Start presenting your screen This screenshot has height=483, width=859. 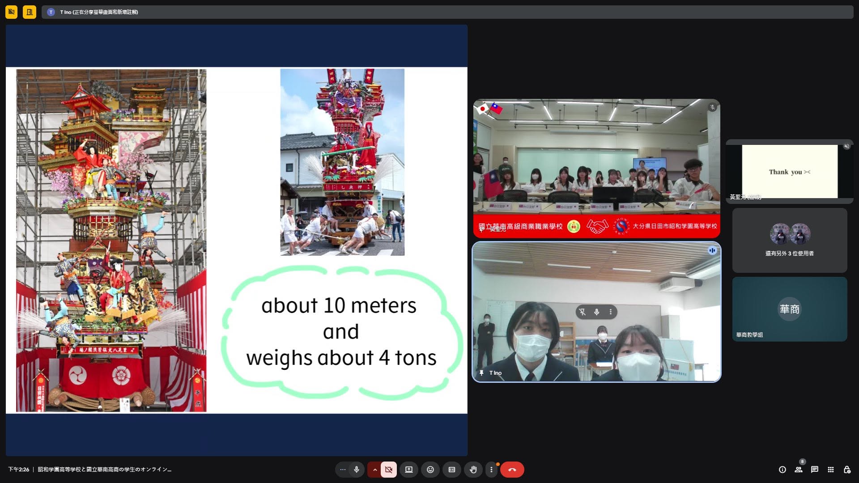(409, 470)
